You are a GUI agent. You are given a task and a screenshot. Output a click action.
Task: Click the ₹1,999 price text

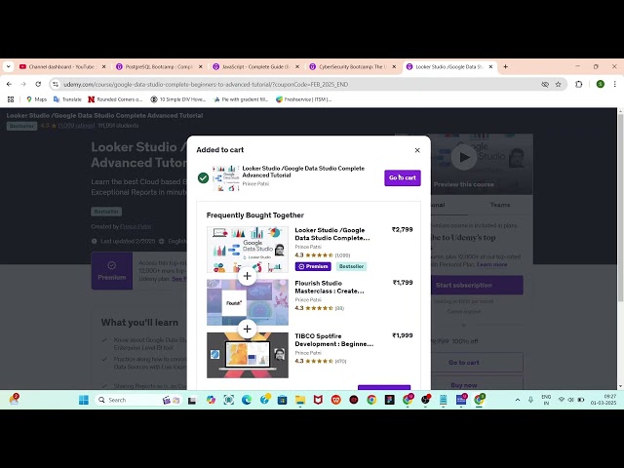pos(403,335)
